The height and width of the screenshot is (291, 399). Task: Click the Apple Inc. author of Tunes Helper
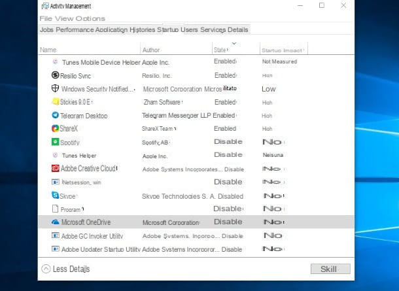155,156
